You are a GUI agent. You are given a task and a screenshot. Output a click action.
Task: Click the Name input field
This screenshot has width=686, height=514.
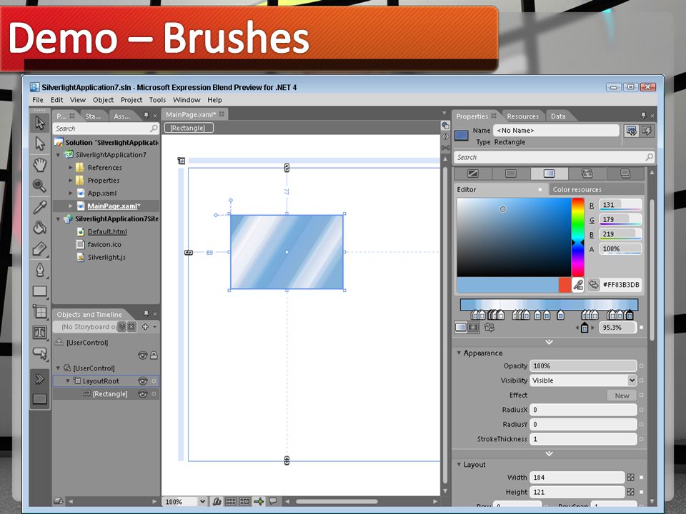556,130
